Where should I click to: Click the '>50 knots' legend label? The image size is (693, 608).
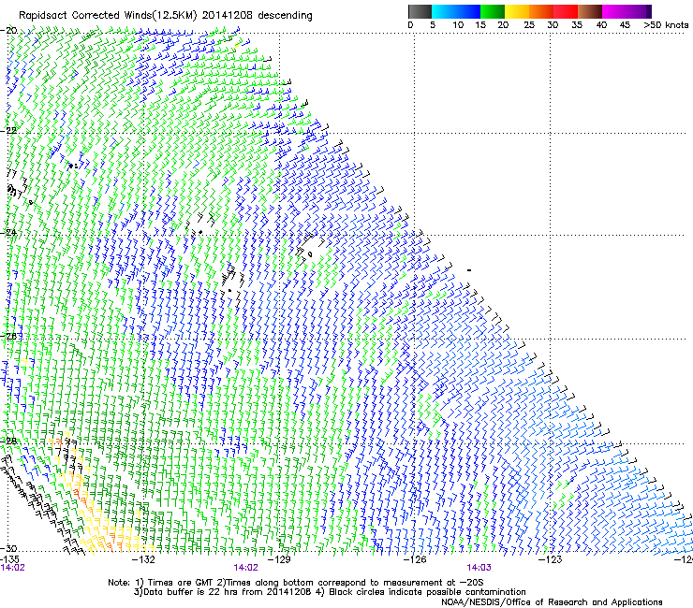[x=666, y=25]
